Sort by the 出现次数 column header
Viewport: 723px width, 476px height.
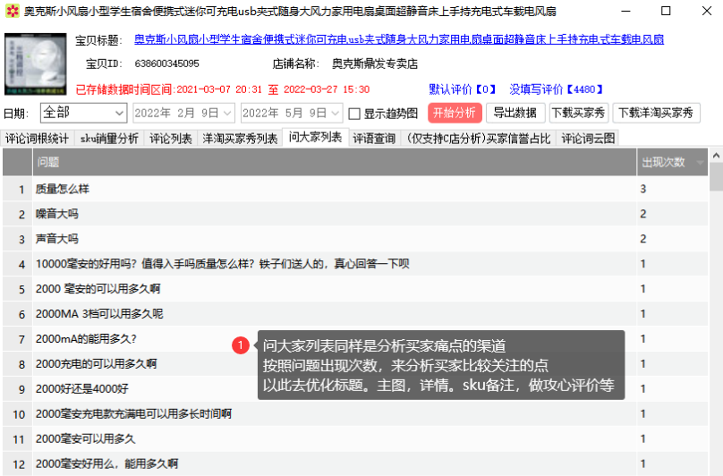point(663,162)
